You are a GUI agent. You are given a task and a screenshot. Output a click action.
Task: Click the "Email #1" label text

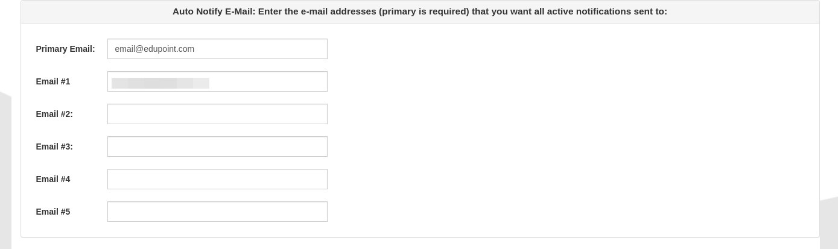[x=53, y=81]
